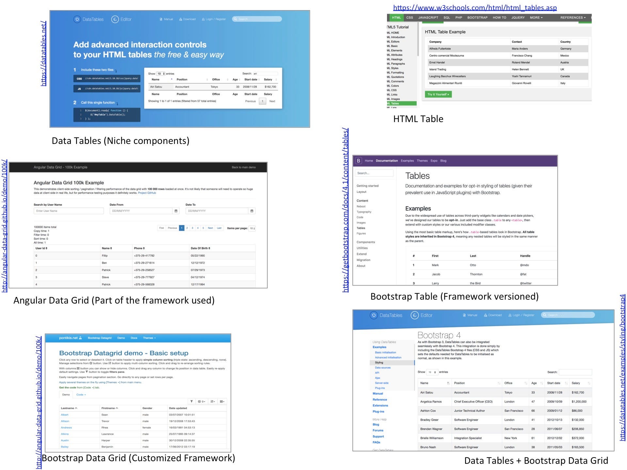Follow the Project GitHub link
This screenshot has height=470, width=627.
(147, 193)
